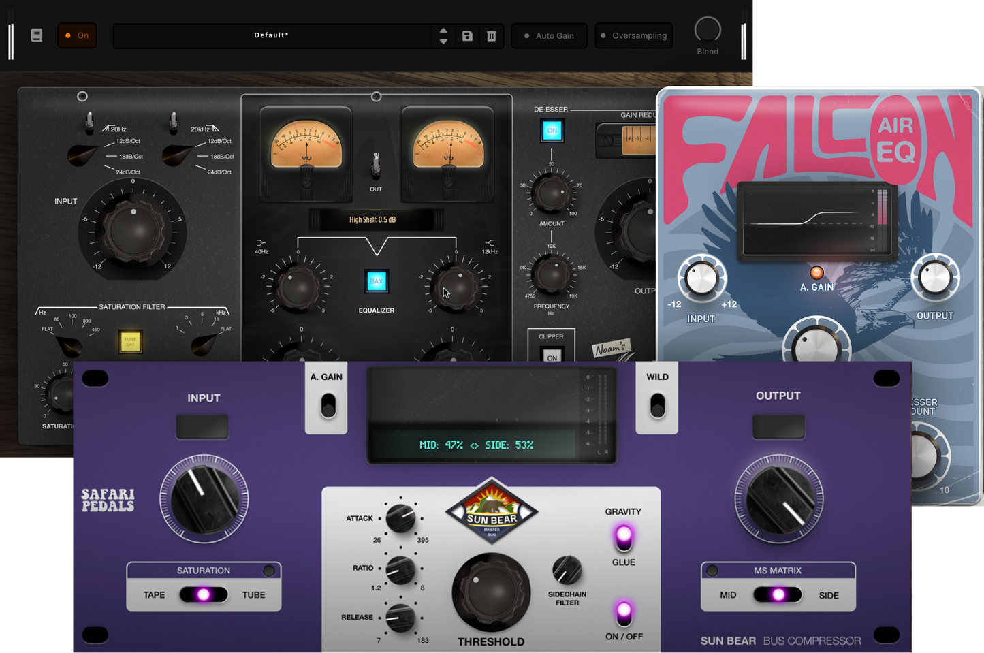Flip the WILD switch on Sun Bear
This screenshot has height=653, width=984.
coord(656,405)
